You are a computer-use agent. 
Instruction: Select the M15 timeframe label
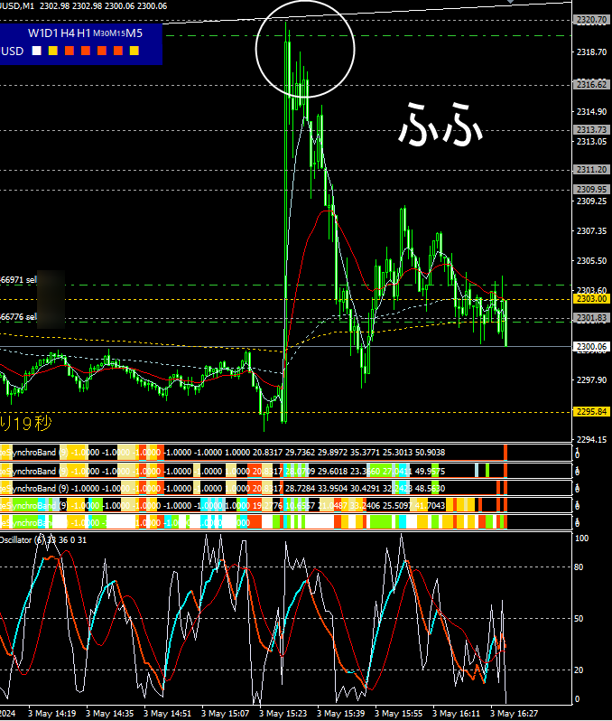(117, 33)
